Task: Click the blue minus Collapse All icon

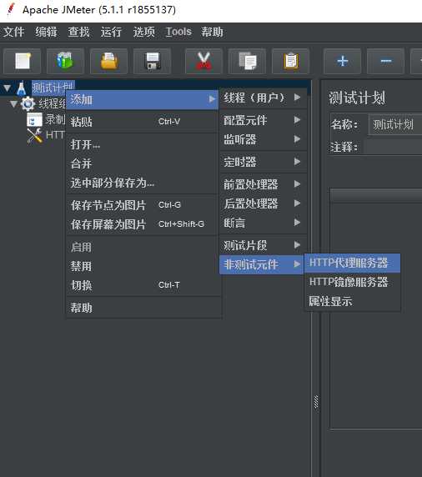Action: click(386, 61)
